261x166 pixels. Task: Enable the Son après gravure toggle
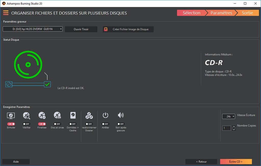[121, 124]
